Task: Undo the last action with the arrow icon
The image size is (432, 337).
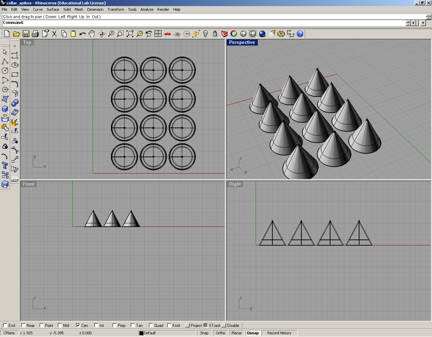Action: pos(83,34)
